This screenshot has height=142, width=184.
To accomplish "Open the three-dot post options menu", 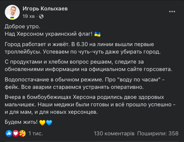I will [172, 12].
